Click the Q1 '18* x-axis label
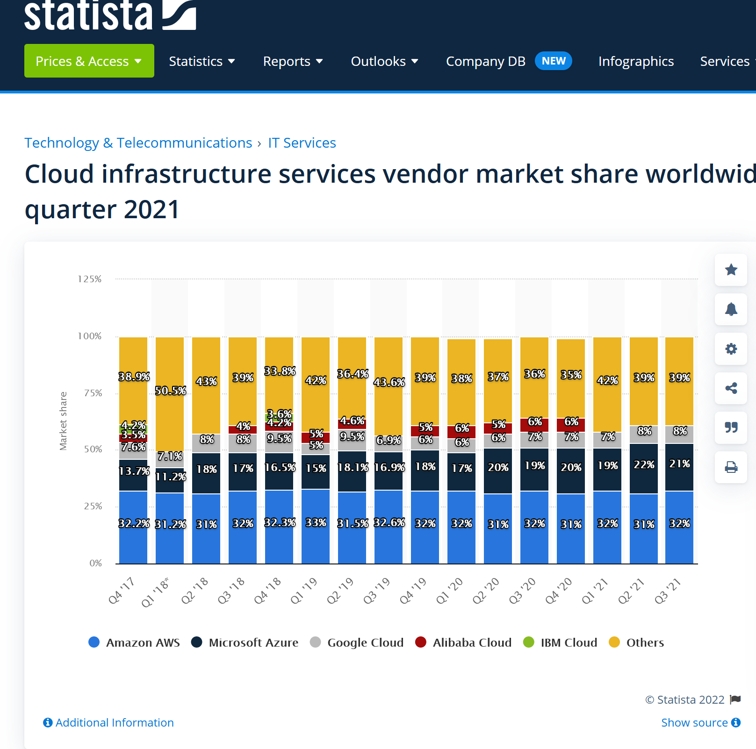Screen dimensions: 756x749 156,592
